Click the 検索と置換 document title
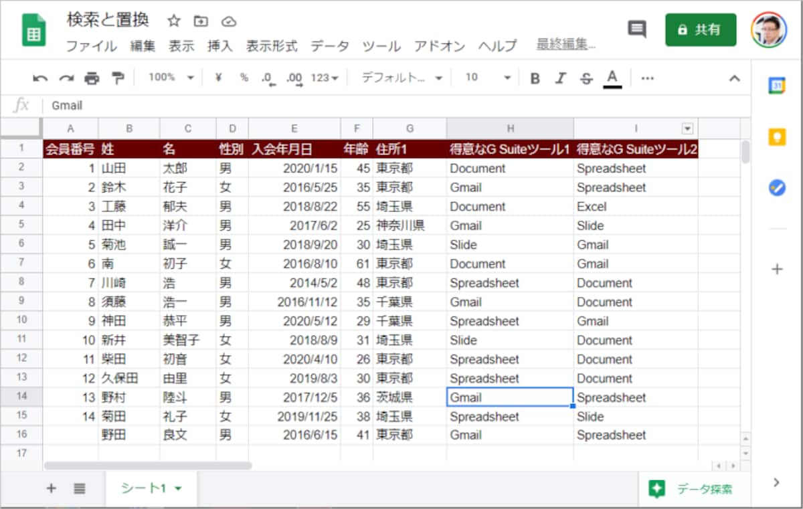This screenshot has height=509, width=803. [108, 20]
